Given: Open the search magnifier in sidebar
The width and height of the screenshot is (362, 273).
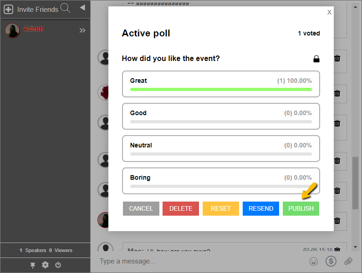Looking at the screenshot, I should [x=65, y=8].
